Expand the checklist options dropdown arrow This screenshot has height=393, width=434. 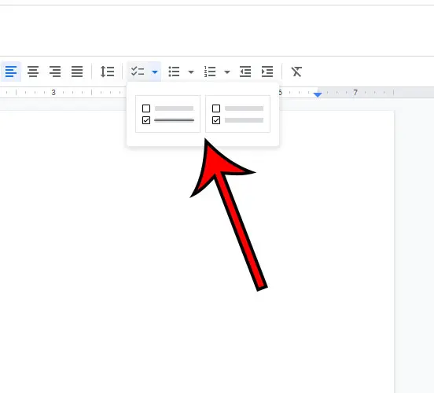pos(155,72)
